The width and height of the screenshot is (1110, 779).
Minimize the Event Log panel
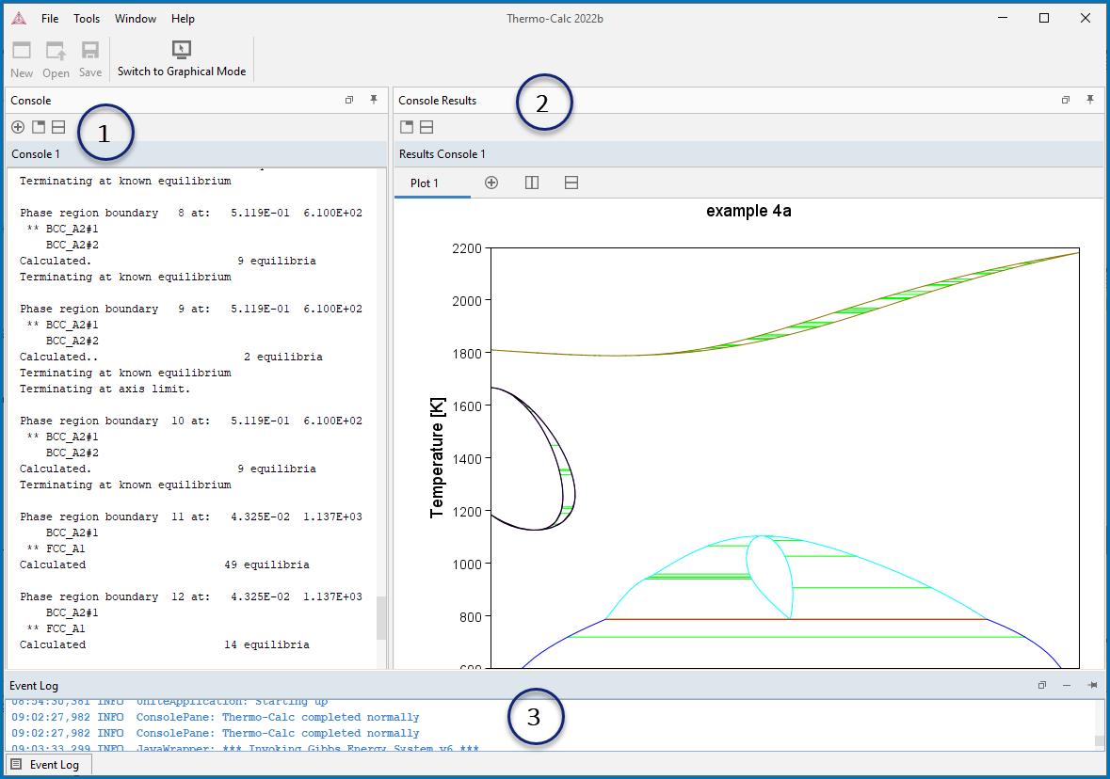pyautogui.click(x=1066, y=685)
